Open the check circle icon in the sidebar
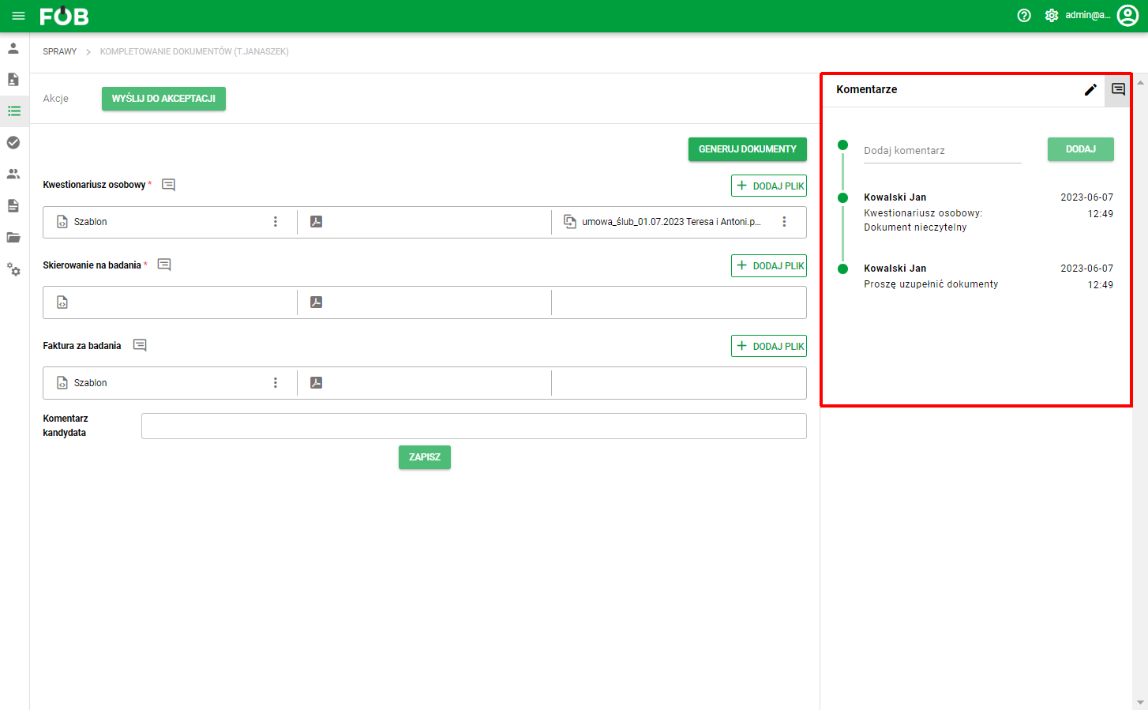Viewport: 1148px width, 710px height. 13,143
